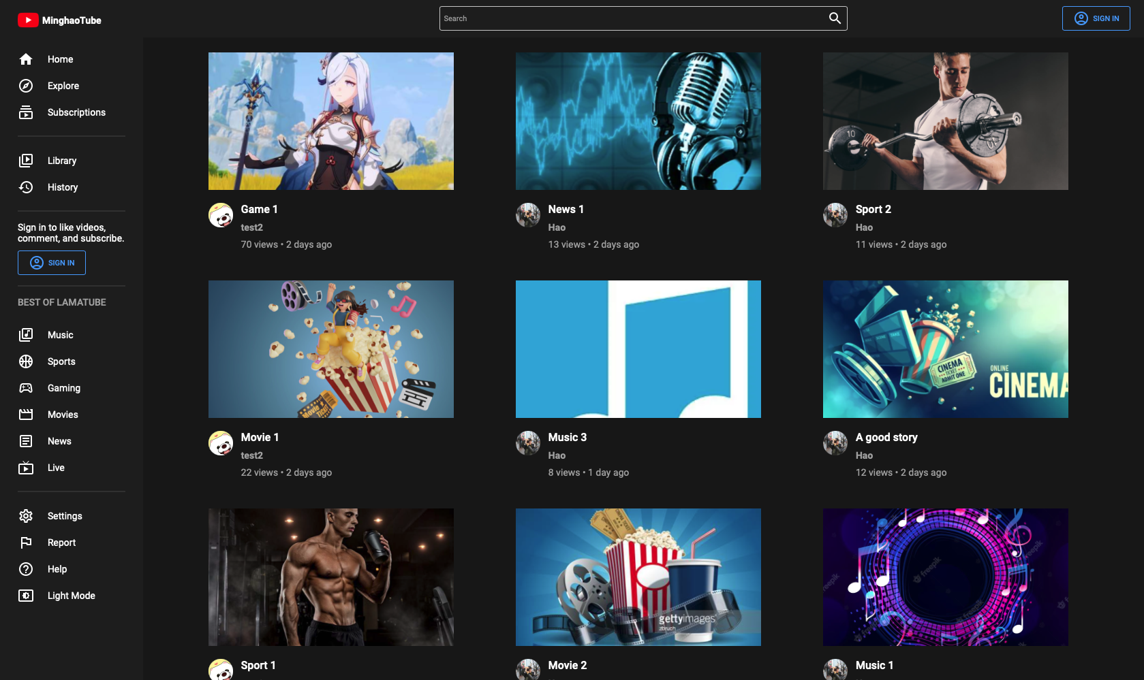Image resolution: width=1144 pixels, height=680 pixels.
Task: Open the News 1 video title
Action: pos(566,210)
